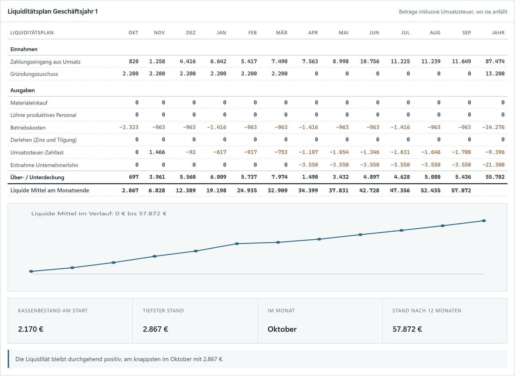Click the liquidity summary note at the bottom

257,359
